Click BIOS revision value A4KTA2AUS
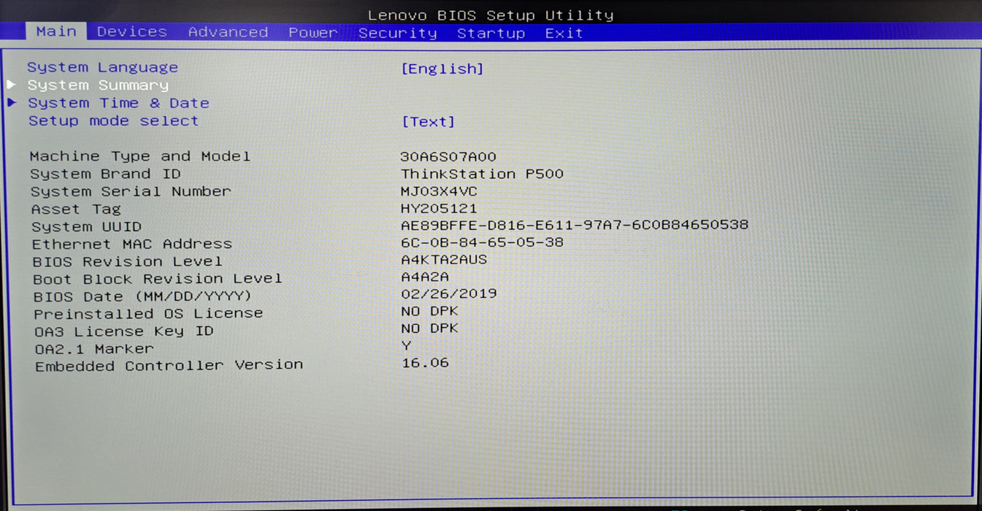982x511 pixels. (x=444, y=259)
